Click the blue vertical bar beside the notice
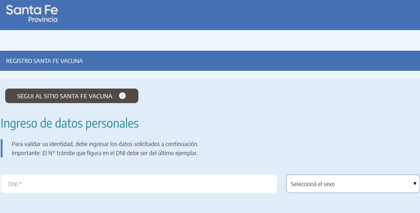Screen dimensions: 420x213 (2, 148)
